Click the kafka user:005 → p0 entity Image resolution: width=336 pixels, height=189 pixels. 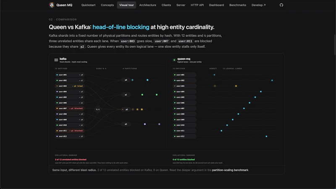(x=70, y=97)
